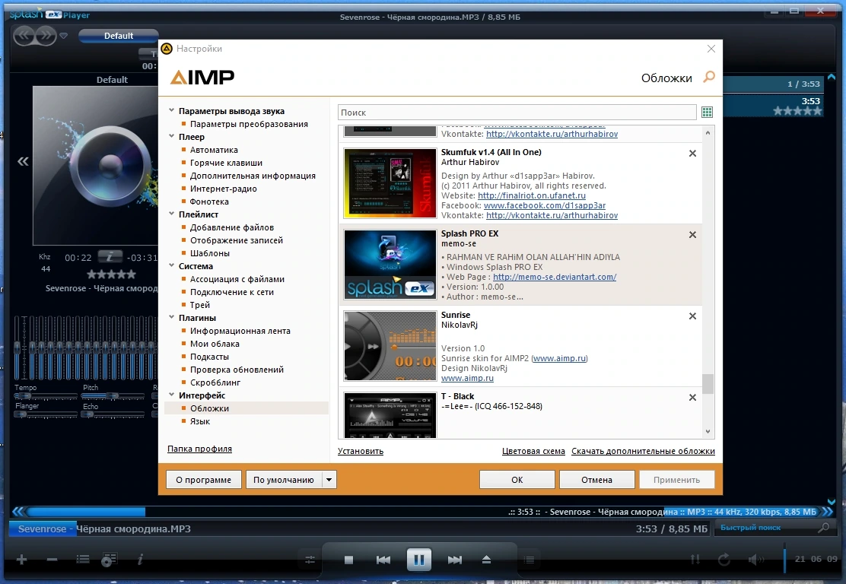Click the search magnifier next to Обложки
The width and height of the screenshot is (846, 584).
(x=709, y=77)
